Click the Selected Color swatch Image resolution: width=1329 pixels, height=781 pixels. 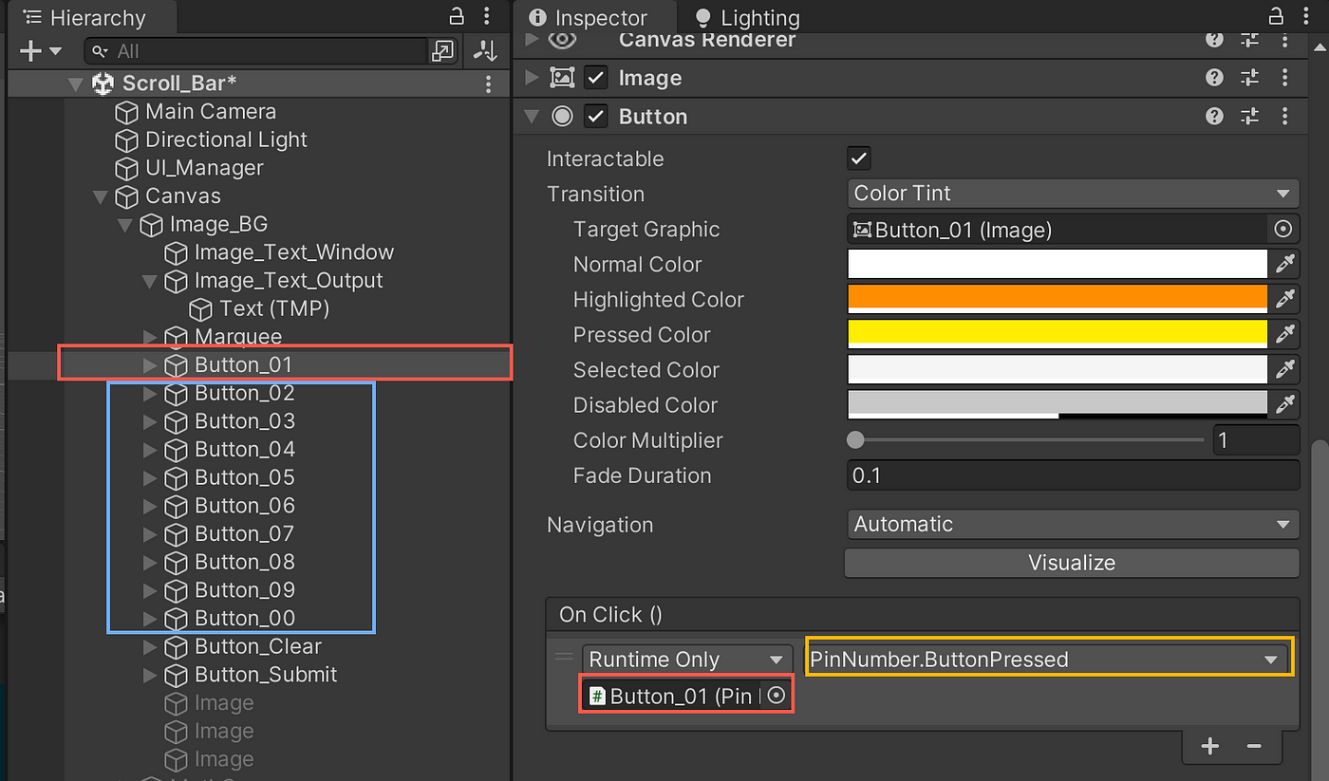1058,369
